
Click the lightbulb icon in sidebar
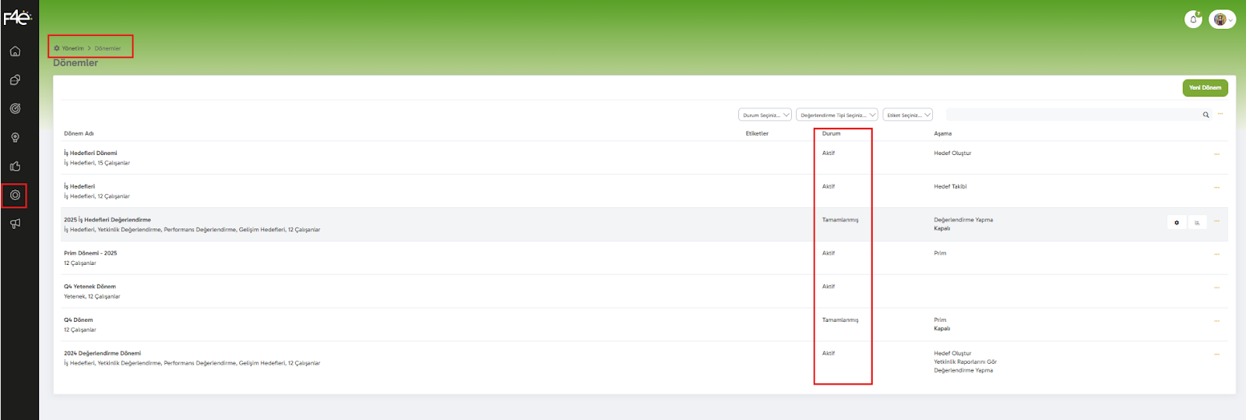pyautogui.click(x=15, y=138)
